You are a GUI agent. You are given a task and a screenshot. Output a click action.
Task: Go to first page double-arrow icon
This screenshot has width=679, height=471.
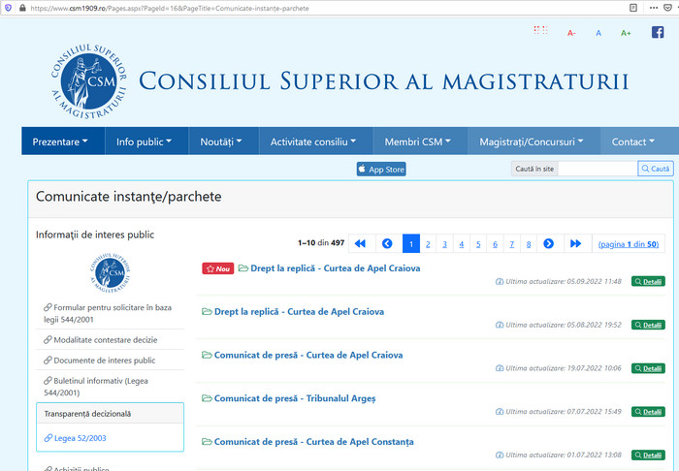(360, 243)
